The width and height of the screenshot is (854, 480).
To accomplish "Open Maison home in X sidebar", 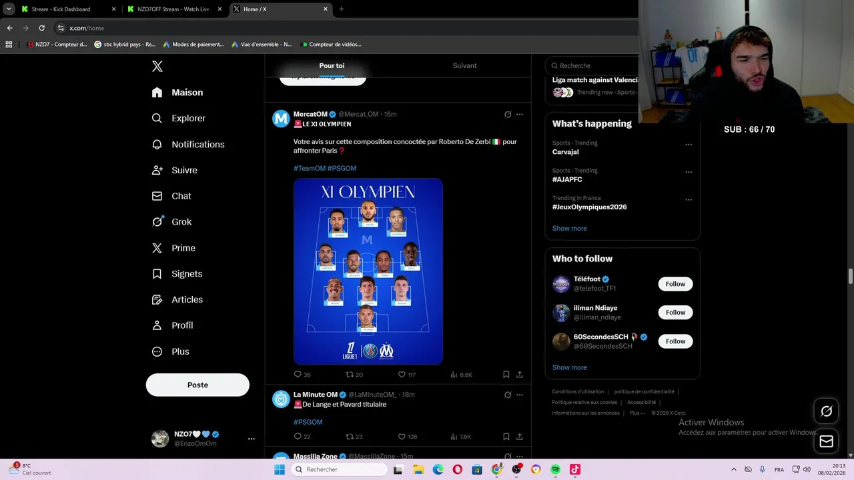I will [177, 93].
